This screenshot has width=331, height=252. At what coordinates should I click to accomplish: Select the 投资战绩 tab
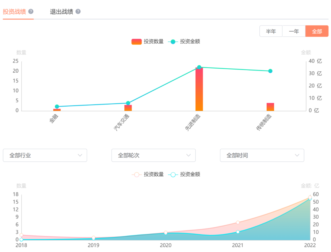[x=14, y=12]
